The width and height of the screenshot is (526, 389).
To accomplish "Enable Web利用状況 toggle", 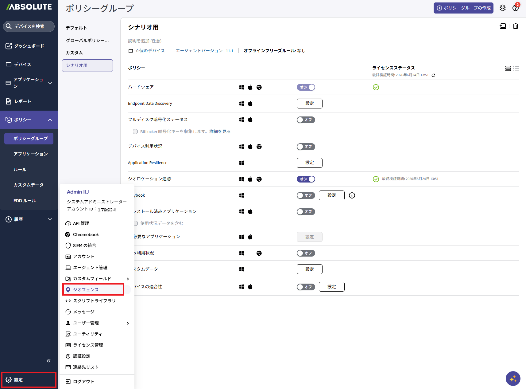I will (306, 253).
